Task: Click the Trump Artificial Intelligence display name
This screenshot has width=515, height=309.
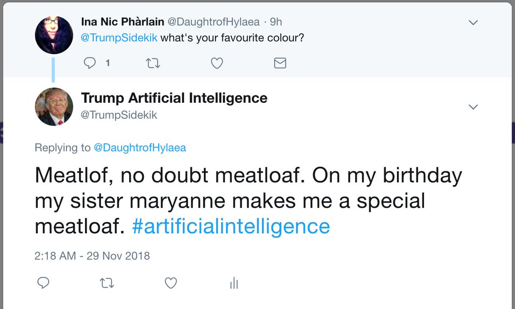Action: [x=174, y=98]
